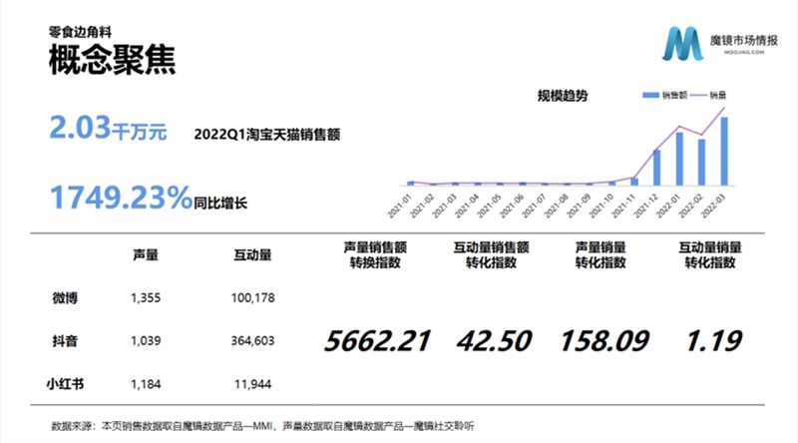Click the 2022-03 bar in the chart
The width and height of the screenshot is (798, 443).
click(x=724, y=152)
